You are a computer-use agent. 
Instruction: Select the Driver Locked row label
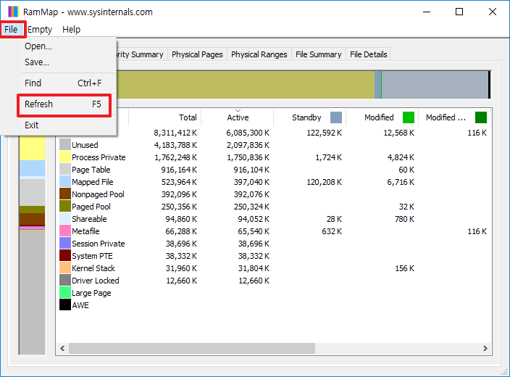96,281
